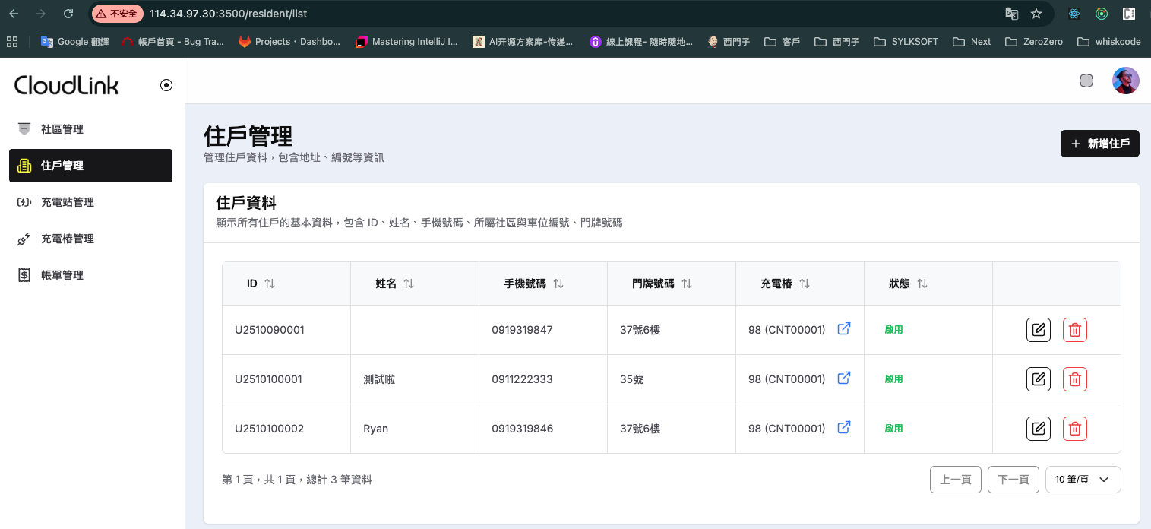Click square icon beside user avatar

[1086, 81]
